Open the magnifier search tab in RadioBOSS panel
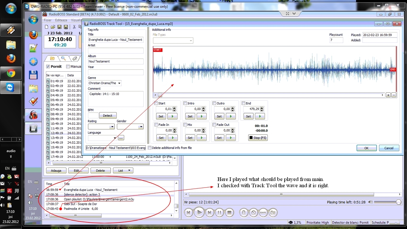This screenshot has width=407, height=229. click(x=63, y=58)
